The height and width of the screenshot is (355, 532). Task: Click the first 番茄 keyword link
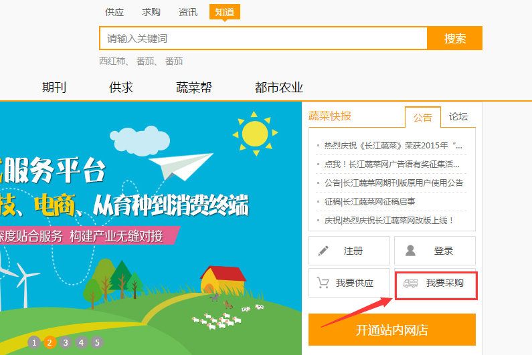tap(145, 62)
